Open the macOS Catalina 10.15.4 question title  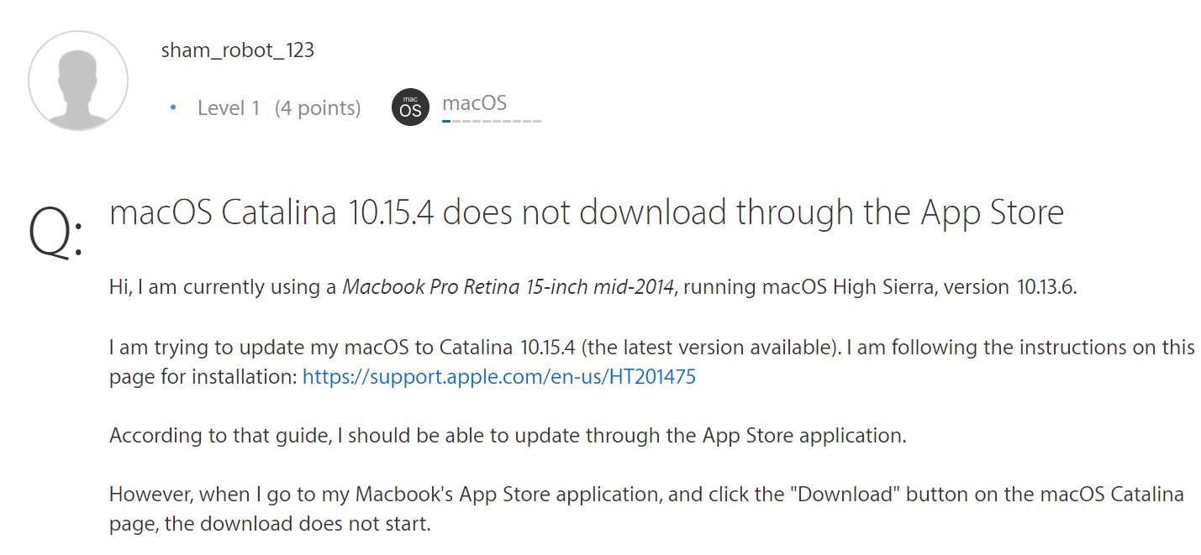[x=587, y=213]
